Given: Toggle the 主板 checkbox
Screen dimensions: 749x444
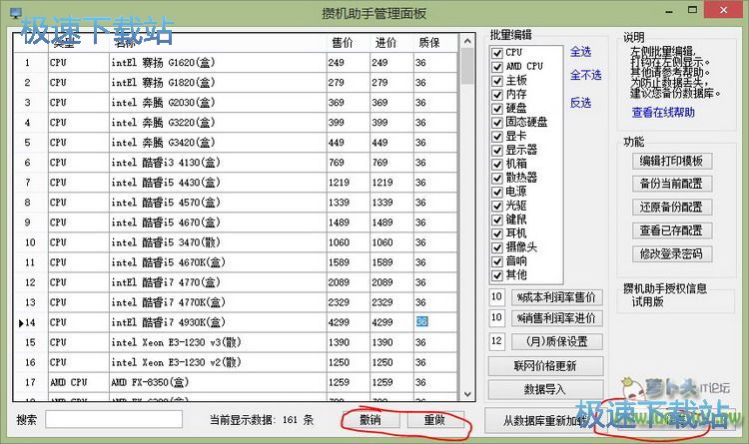Looking at the screenshot, I should (x=497, y=80).
